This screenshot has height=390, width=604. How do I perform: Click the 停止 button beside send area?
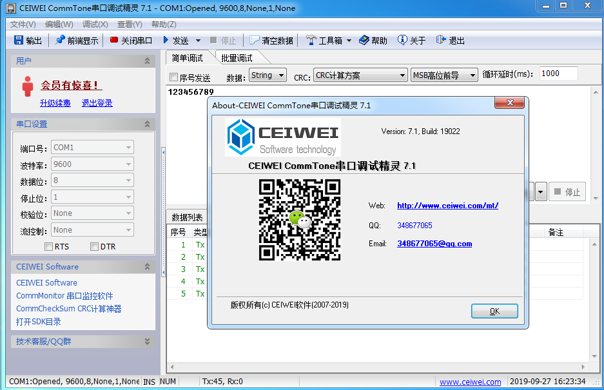567,191
